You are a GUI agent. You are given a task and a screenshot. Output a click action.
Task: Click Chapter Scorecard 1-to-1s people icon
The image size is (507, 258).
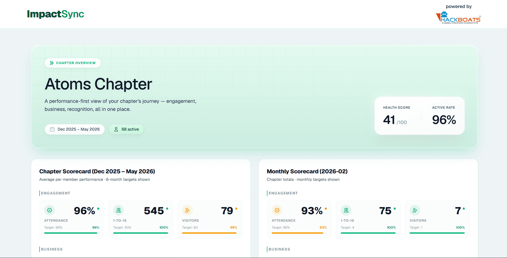pyautogui.click(x=119, y=210)
